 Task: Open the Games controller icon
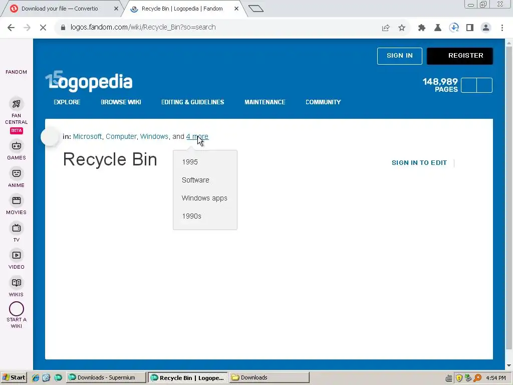point(17,146)
